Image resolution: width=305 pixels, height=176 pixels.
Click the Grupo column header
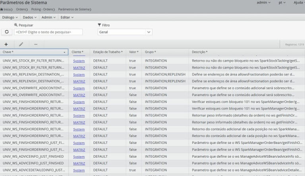pyautogui.click(x=150, y=52)
